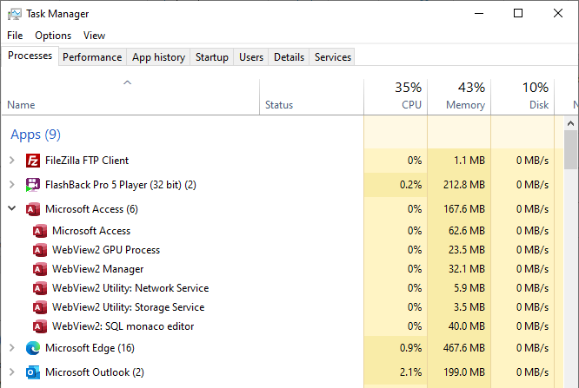The image size is (579, 388).
Task: Click the 467.6 MB memory cell
Action: point(459,348)
